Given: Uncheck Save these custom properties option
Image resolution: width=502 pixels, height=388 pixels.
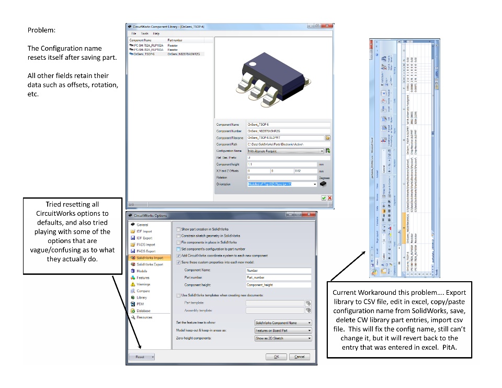Looking at the screenshot, I should point(178,262).
